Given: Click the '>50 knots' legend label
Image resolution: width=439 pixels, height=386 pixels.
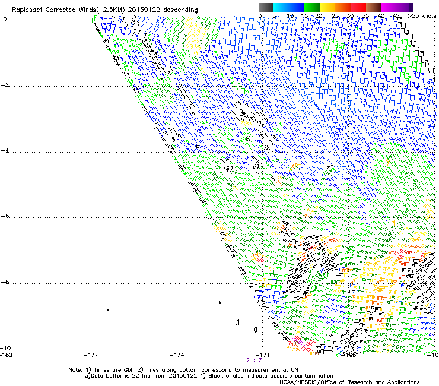Looking at the screenshot, I should [x=422, y=16].
